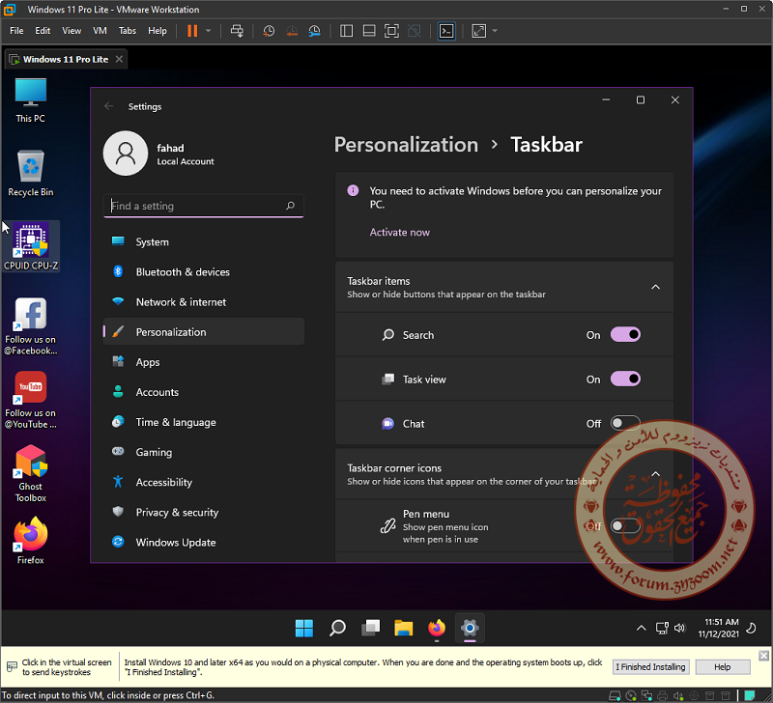Enter VMware full screen mode
The height and width of the screenshot is (703, 773).
click(391, 31)
